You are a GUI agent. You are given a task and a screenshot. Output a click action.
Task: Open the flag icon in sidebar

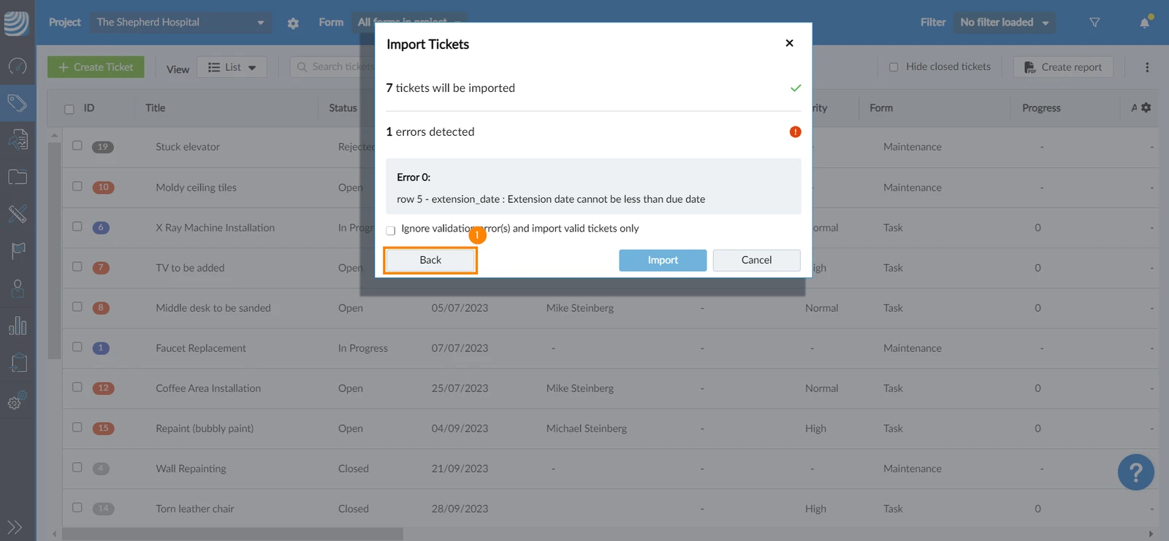pos(18,251)
